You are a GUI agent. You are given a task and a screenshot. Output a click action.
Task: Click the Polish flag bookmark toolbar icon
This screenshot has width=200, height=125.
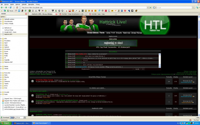click(70, 11)
